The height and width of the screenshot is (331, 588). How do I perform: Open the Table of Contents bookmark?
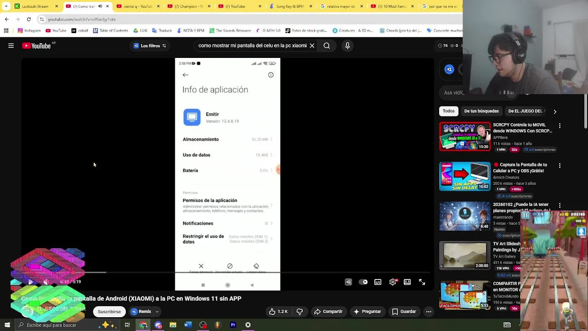point(110,31)
